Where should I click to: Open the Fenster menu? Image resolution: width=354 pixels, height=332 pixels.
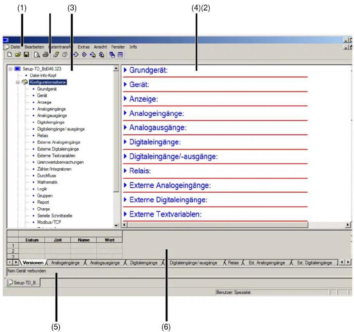pos(118,47)
